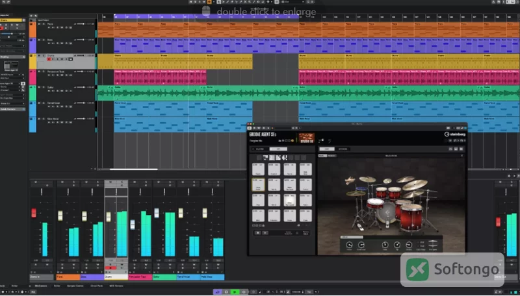This screenshot has height=296, width=520.
Task: Expand the Quick Controls Inspector section
Action: 12,109
